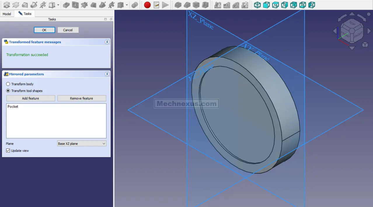Collapse the Transformed feature messages section
This screenshot has width=373, height=207.
107,42
